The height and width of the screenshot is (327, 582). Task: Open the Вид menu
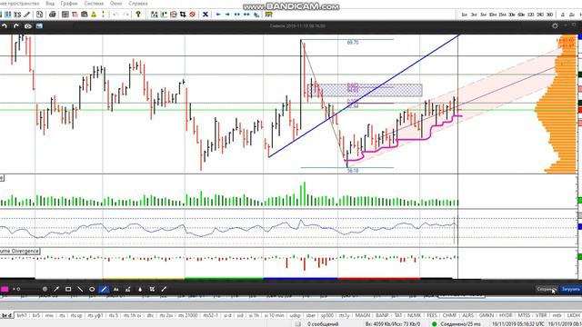(50, 4)
